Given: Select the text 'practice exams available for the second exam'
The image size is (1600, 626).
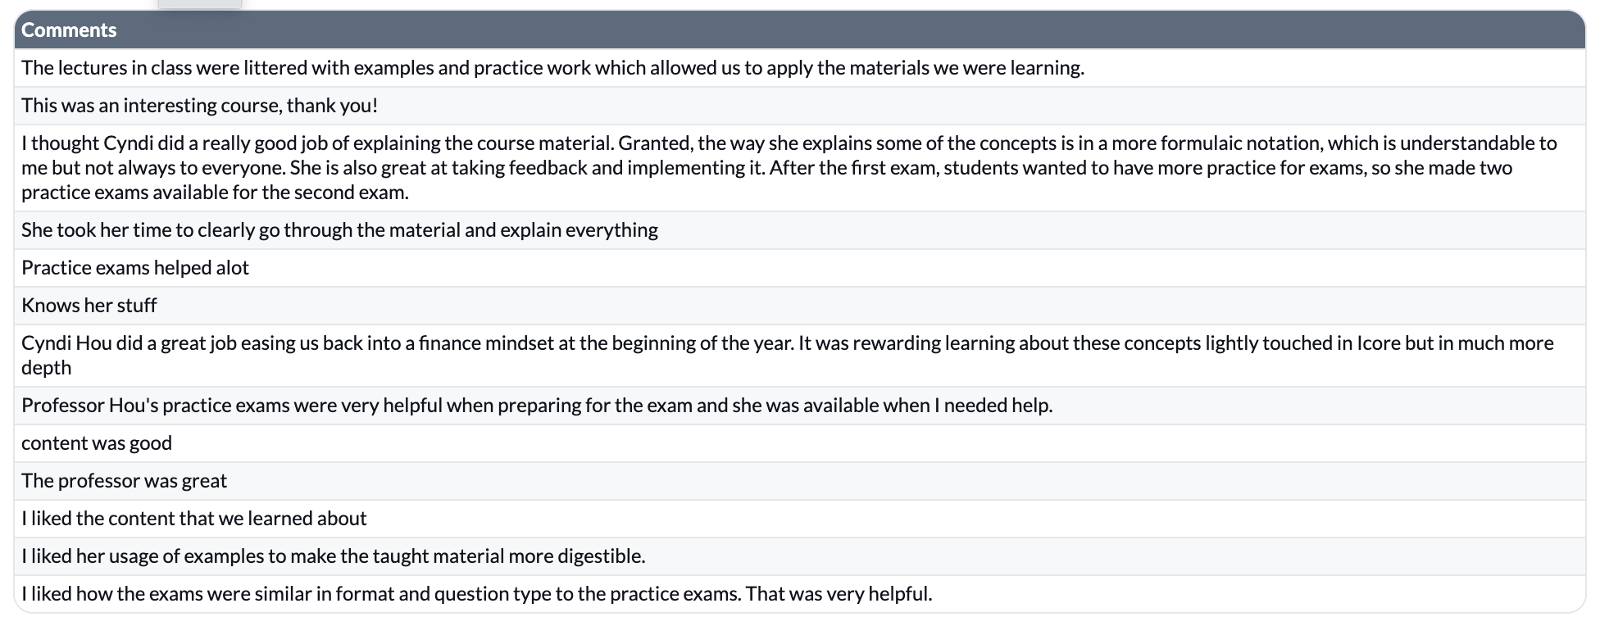Looking at the screenshot, I should point(215,193).
